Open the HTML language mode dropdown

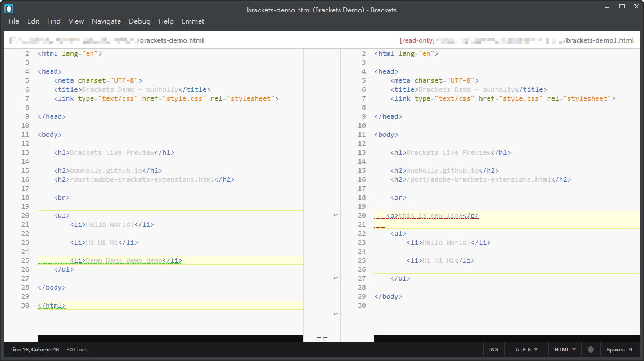pyautogui.click(x=565, y=350)
